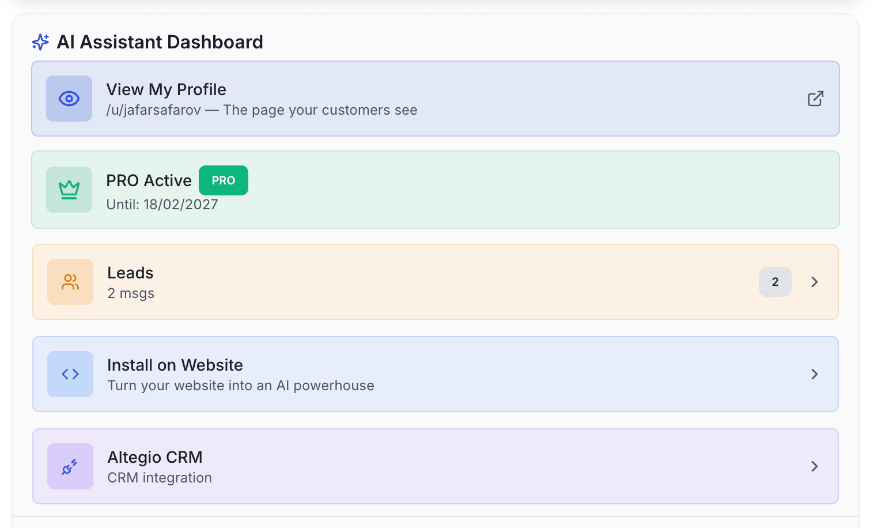Click the AI Assistant Dashboard heading
The image size is (878, 528).
coord(160,42)
